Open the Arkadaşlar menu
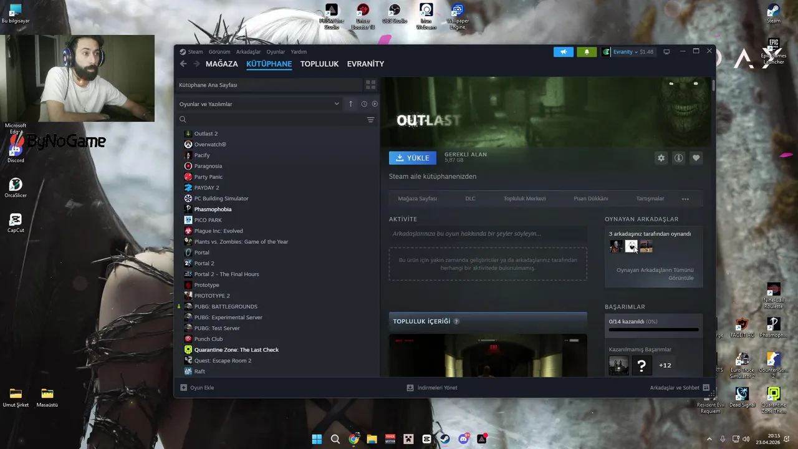798x449 pixels. 248,52
